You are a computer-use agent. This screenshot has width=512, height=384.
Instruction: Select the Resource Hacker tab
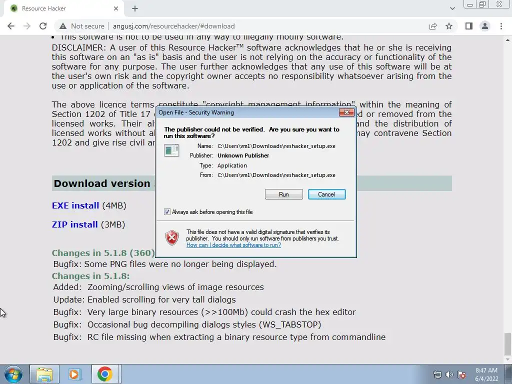coord(63,8)
